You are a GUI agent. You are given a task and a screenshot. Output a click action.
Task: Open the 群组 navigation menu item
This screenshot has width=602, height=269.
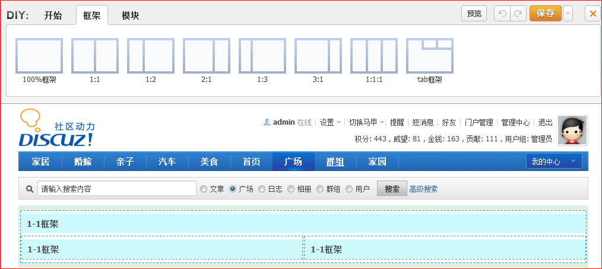[x=335, y=162]
